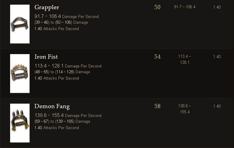
Task: Click Iron Fist's (48–55) to (114–128) Damage text
Action: click(62, 72)
